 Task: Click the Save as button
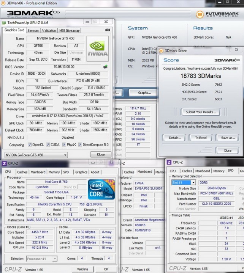click(x=228, y=138)
